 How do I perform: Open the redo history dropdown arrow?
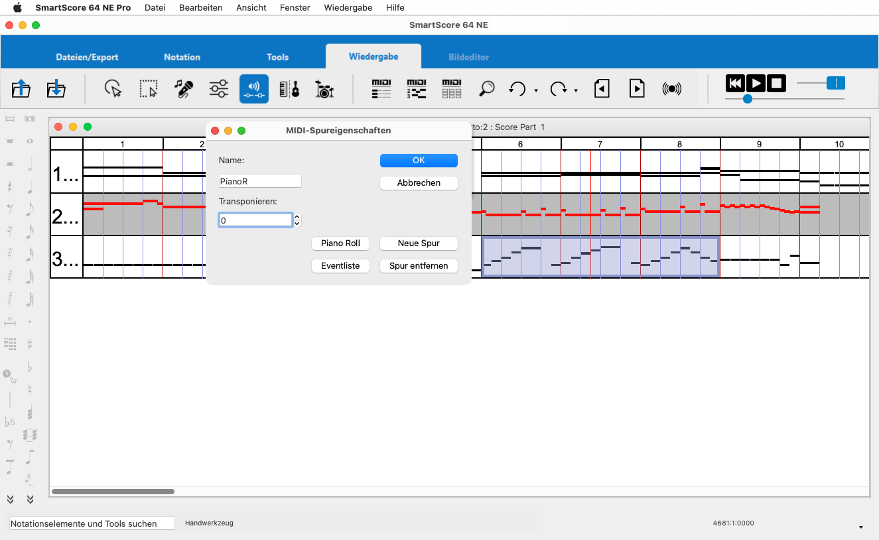tap(576, 90)
